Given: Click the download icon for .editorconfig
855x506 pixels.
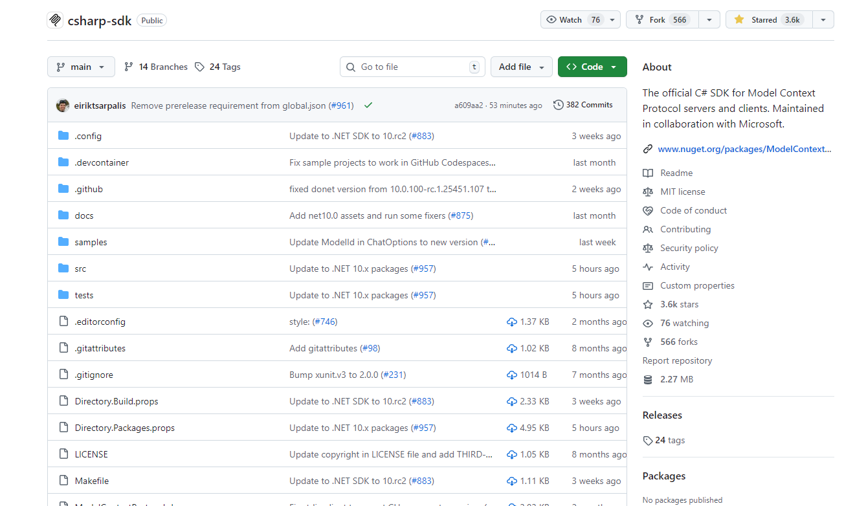Looking at the screenshot, I should (x=512, y=322).
